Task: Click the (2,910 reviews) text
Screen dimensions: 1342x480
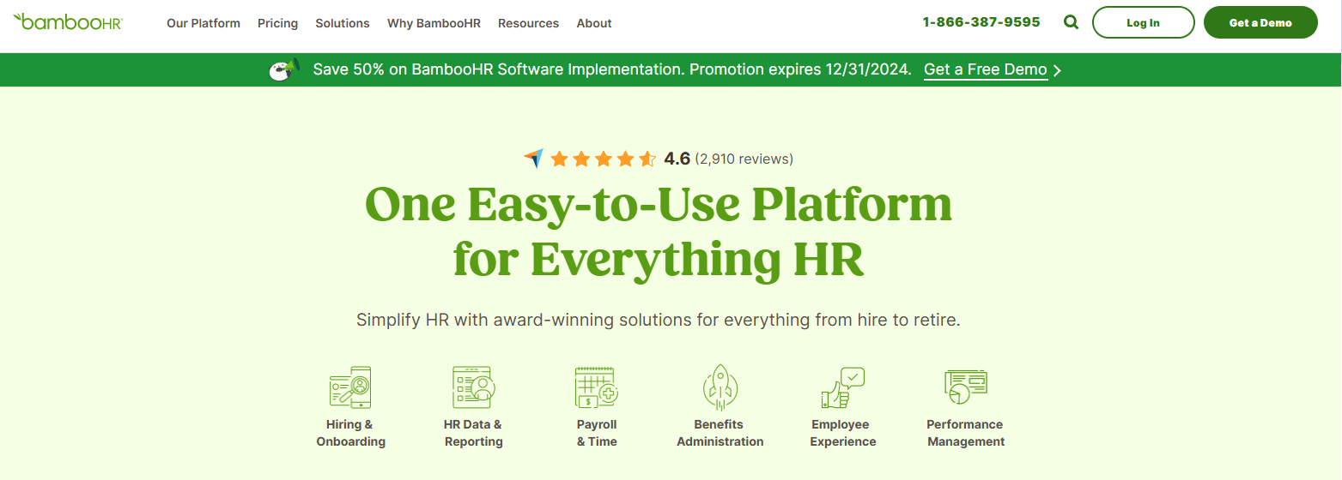Action: (744, 159)
